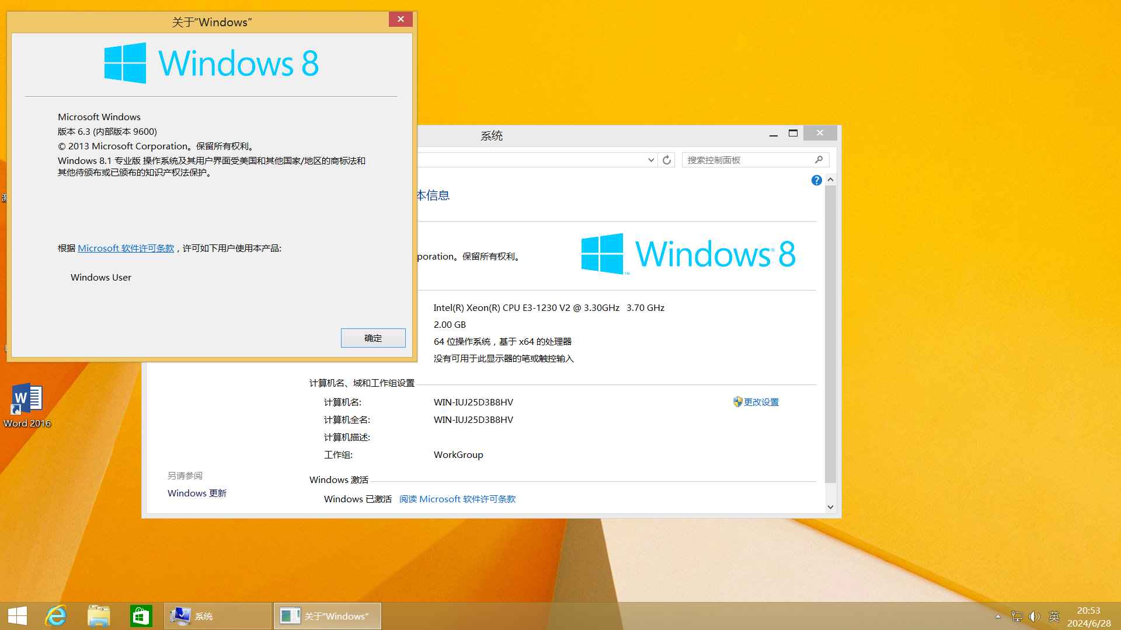Click the volume speaker icon in the tray

click(x=1035, y=617)
